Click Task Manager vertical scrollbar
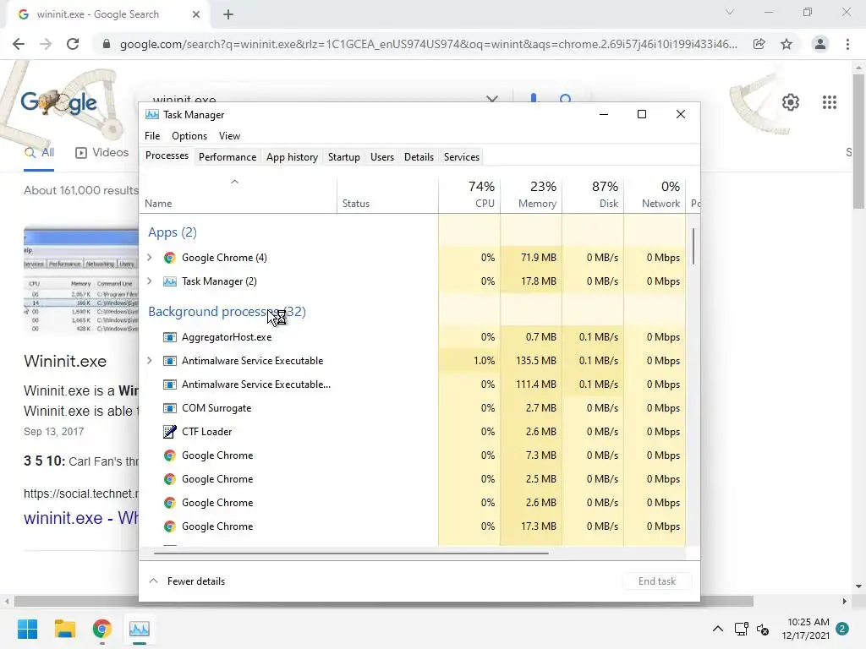The height and width of the screenshot is (649, 866). (693, 247)
